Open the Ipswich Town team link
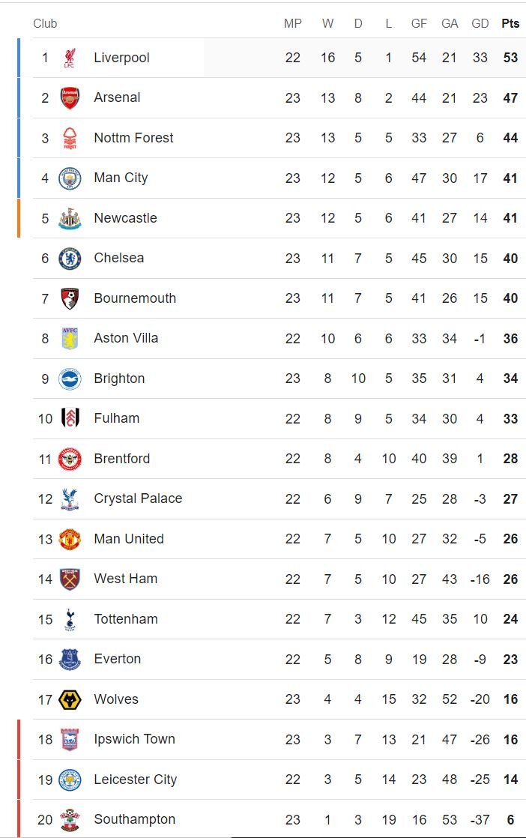Screen dimensions: 526x838 coord(134,739)
